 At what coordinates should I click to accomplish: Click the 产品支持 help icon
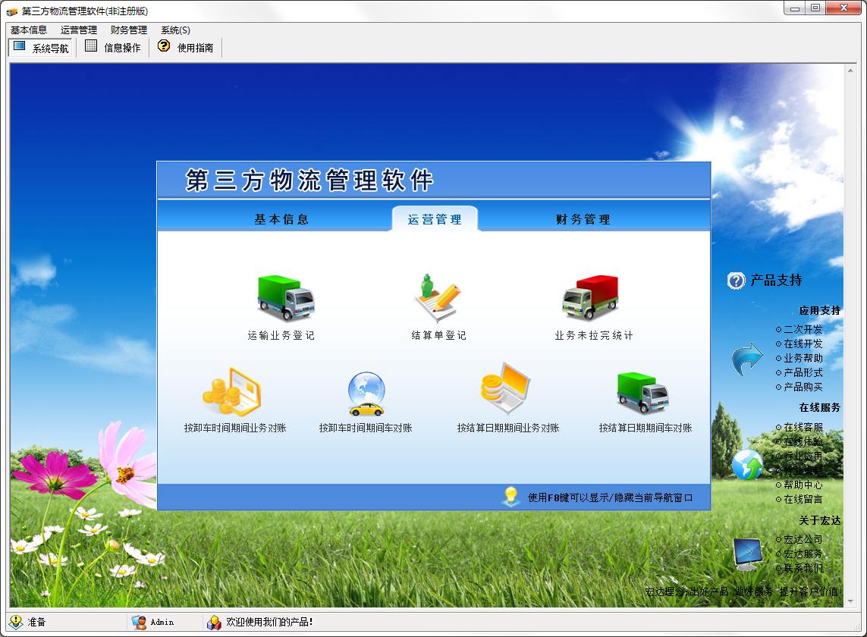[x=736, y=281]
